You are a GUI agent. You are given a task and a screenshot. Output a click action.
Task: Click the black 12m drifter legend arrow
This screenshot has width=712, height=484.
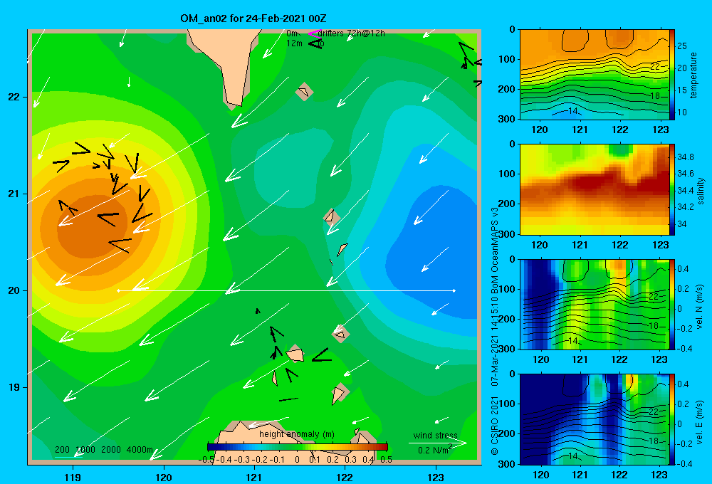pyautogui.click(x=315, y=43)
